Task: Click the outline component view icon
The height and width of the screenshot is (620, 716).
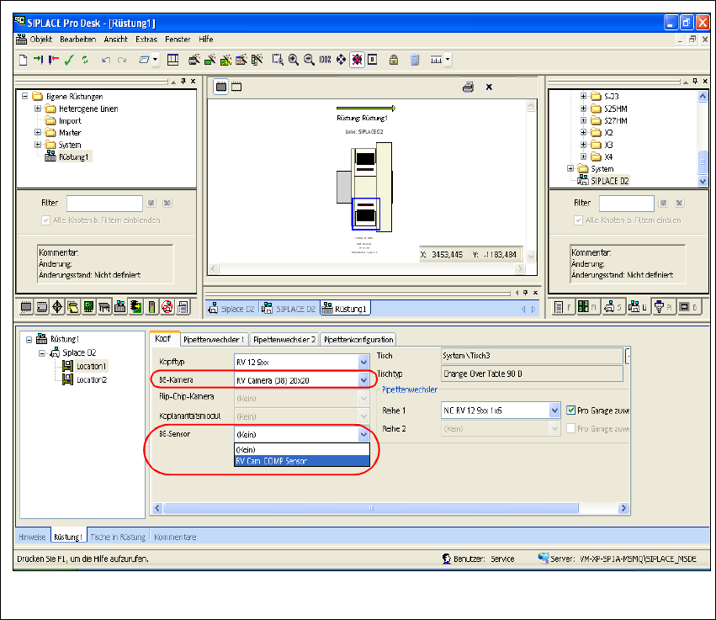Action: (x=236, y=87)
